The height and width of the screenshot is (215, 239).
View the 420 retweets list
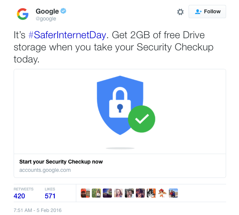[x=20, y=196]
